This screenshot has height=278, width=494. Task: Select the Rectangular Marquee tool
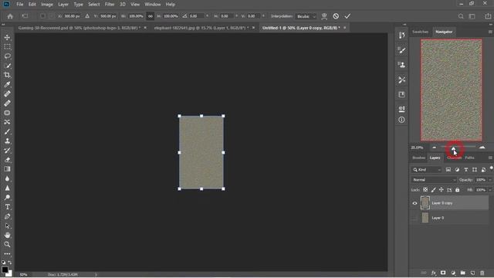pyautogui.click(x=7, y=47)
